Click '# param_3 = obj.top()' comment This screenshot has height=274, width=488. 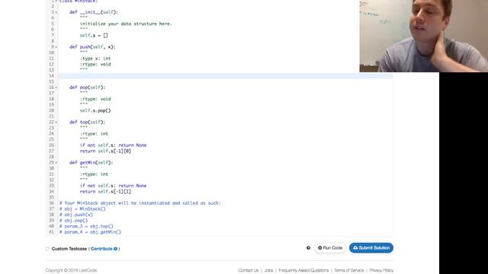click(x=86, y=226)
